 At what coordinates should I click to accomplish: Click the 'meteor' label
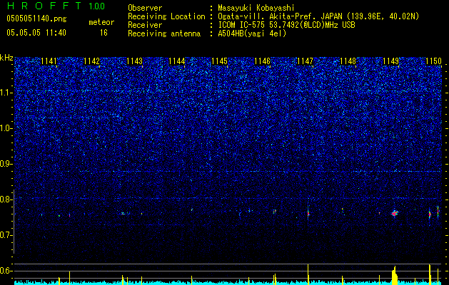[x=101, y=22]
